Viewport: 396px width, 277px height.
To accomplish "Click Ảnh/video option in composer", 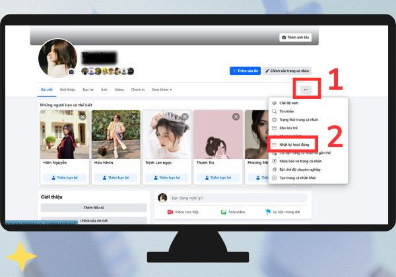I will 233,212.
